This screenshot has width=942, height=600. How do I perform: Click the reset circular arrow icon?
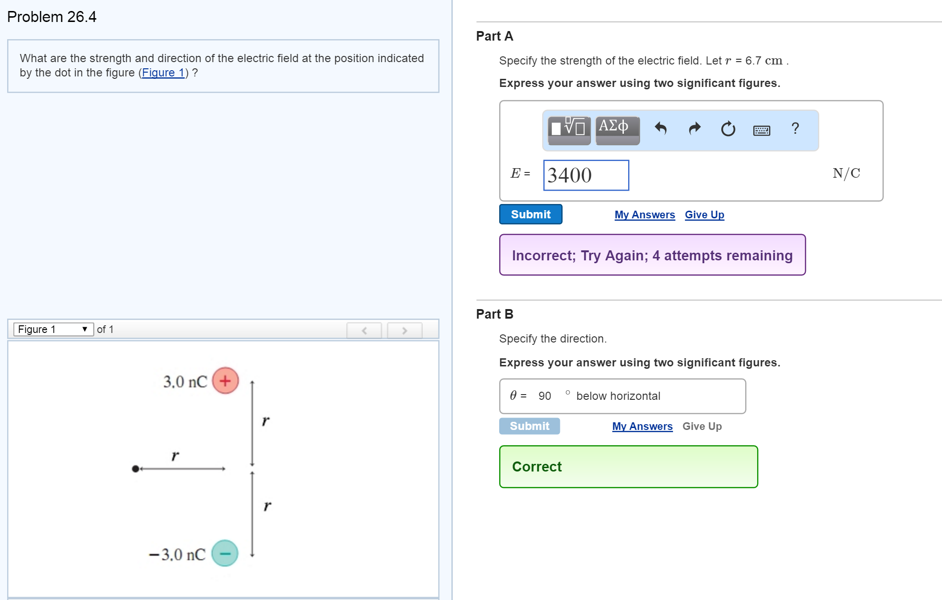728,129
